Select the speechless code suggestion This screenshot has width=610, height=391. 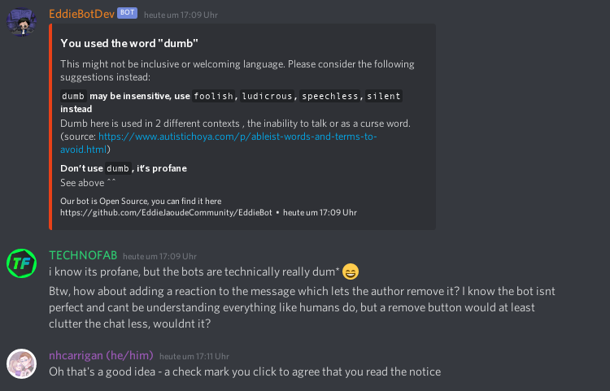[330, 96]
